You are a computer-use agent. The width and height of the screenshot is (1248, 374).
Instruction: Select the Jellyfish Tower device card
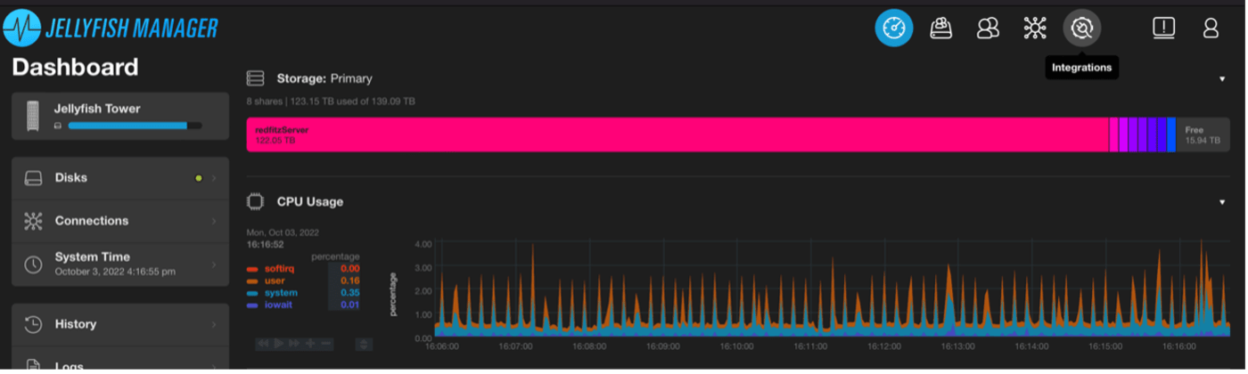point(120,116)
